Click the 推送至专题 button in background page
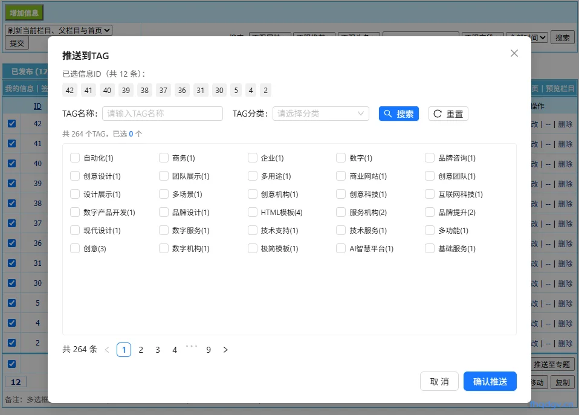The height and width of the screenshot is (415, 579). click(x=552, y=364)
